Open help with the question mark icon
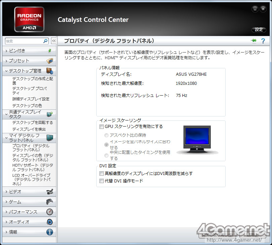This screenshot has height=245, width=272. tap(263, 41)
